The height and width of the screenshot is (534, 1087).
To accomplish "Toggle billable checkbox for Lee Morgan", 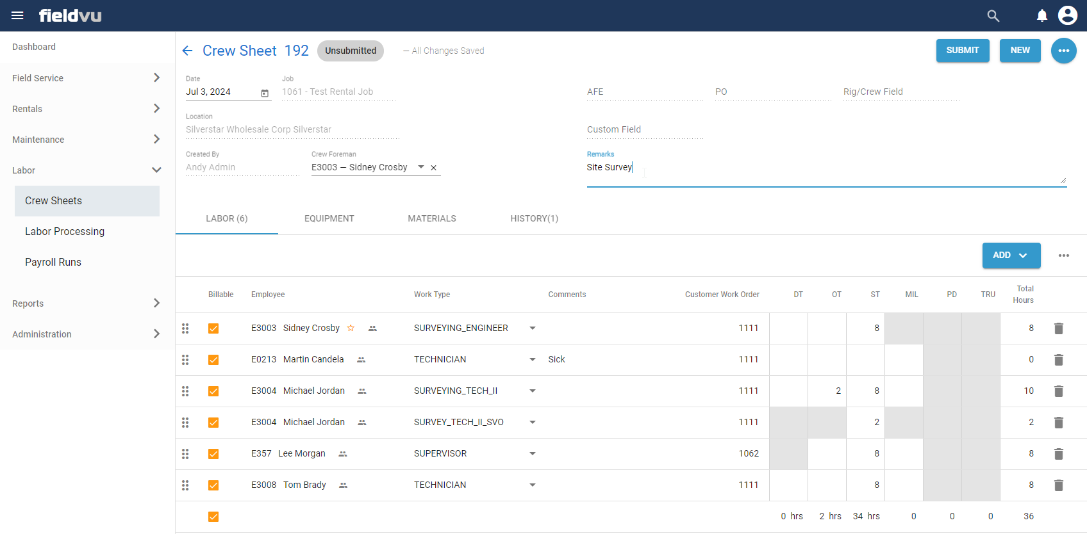I will 213,454.
